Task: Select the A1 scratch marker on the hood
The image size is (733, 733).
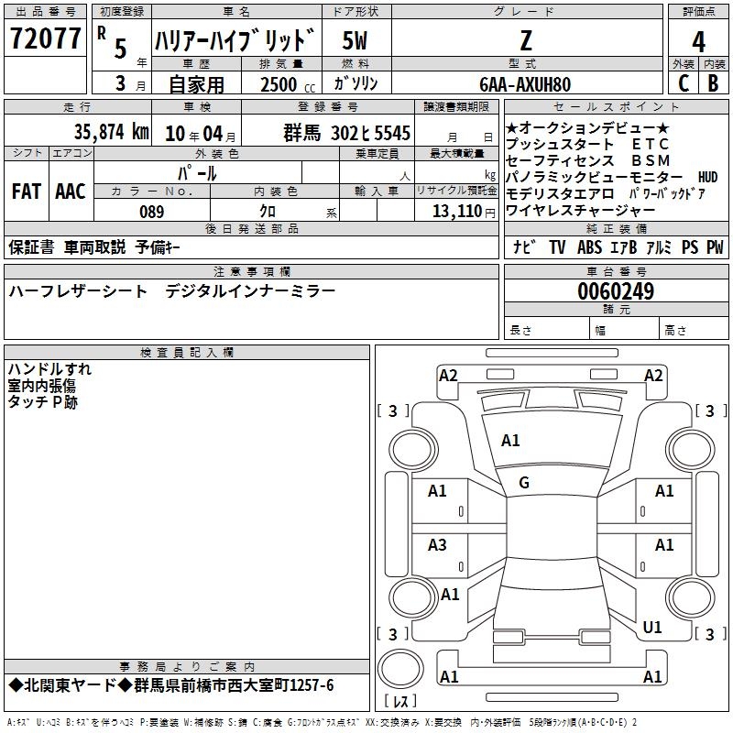Action: (510, 441)
